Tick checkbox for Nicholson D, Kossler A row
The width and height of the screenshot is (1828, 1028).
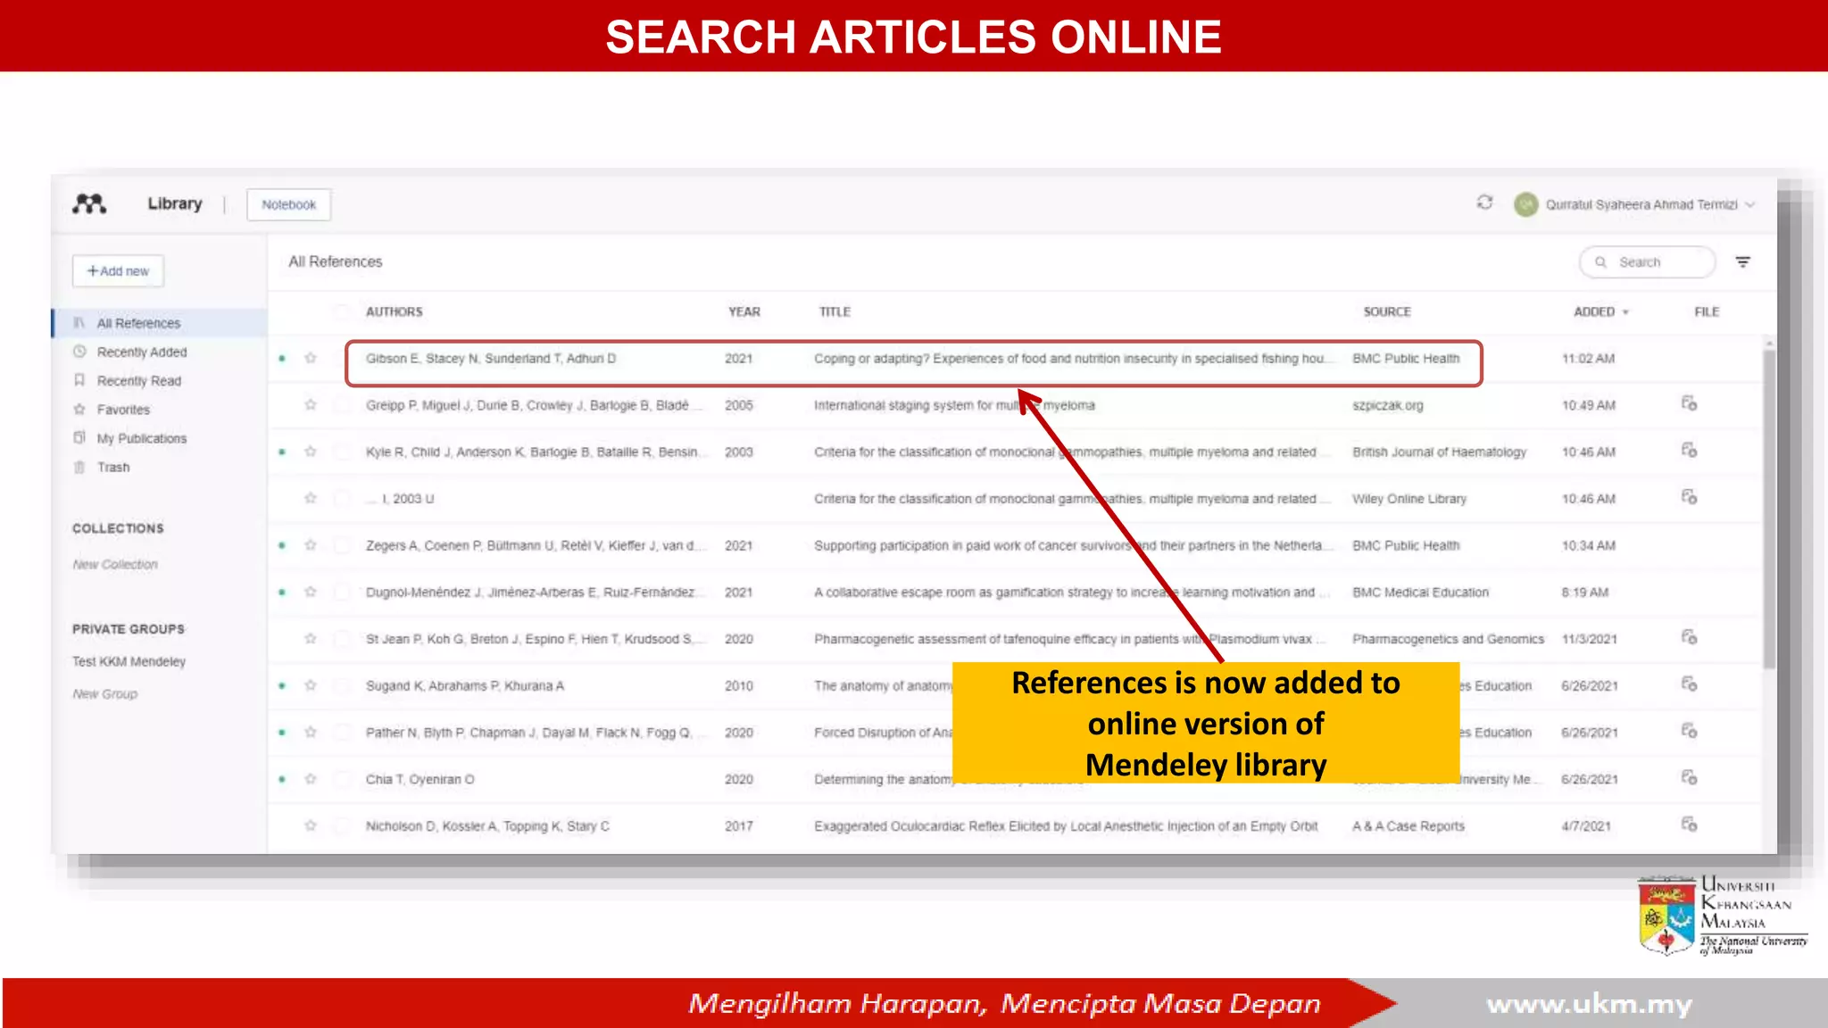[x=342, y=826]
